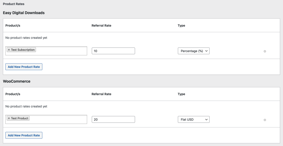Screen dimensions: 283x146
Task: Remove the Test Product tag with its x
Action: pos(9,118)
